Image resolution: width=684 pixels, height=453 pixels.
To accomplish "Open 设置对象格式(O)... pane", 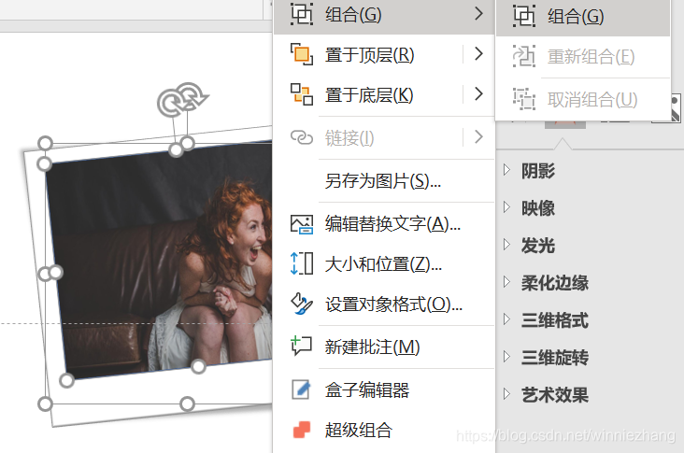I will pos(384,304).
